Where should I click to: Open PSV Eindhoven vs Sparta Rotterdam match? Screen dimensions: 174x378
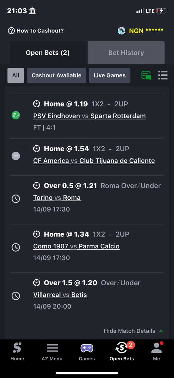90,116
